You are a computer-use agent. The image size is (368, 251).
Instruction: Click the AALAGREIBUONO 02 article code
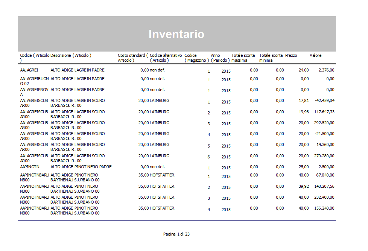(x=34, y=81)
